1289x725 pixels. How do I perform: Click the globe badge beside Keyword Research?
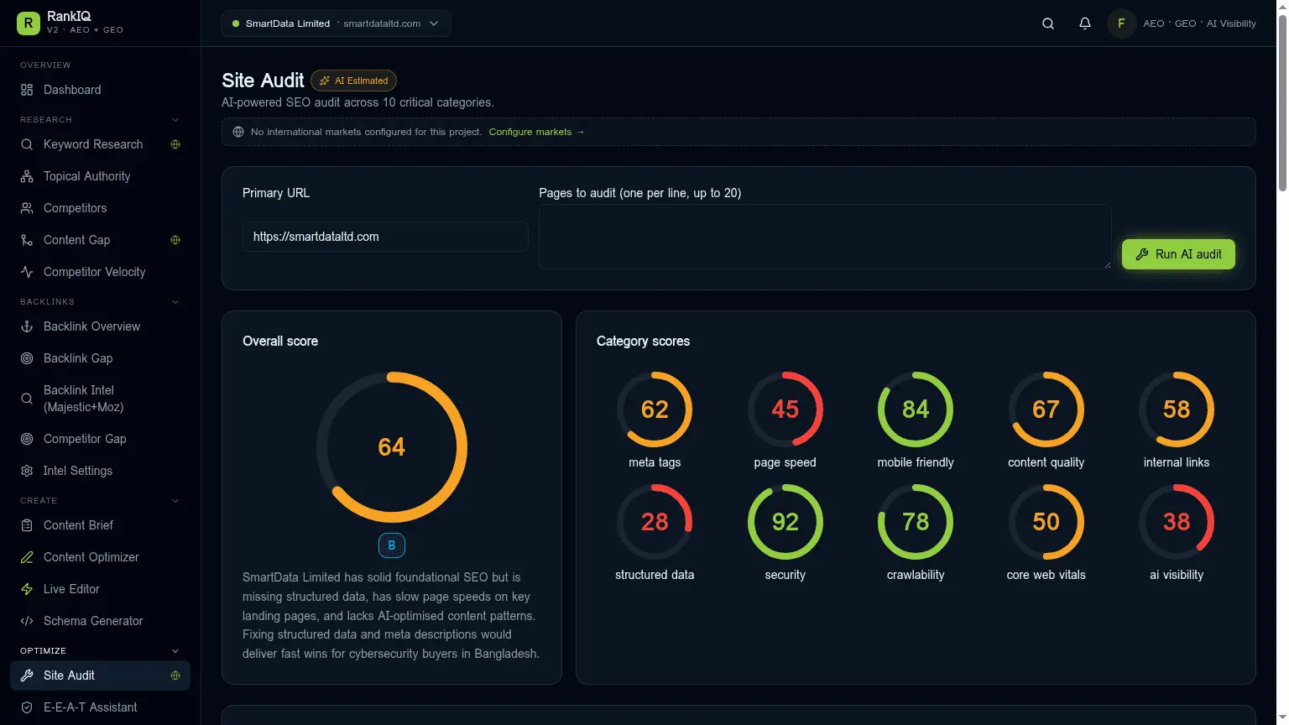(175, 144)
